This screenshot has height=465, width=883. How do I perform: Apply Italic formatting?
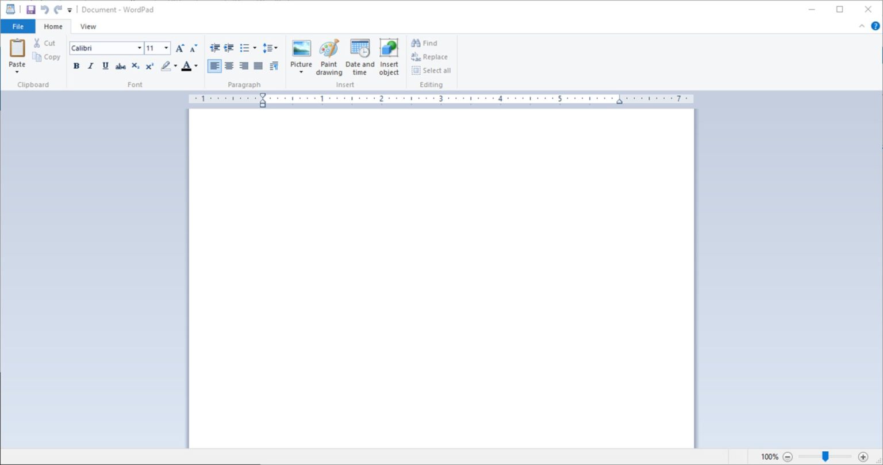(x=90, y=65)
